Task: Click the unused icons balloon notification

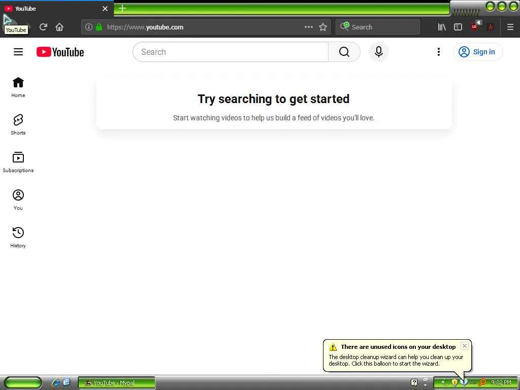Action: point(397,355)
